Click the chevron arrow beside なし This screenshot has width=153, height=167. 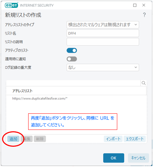pyautogui.click(x=136, y=67)
